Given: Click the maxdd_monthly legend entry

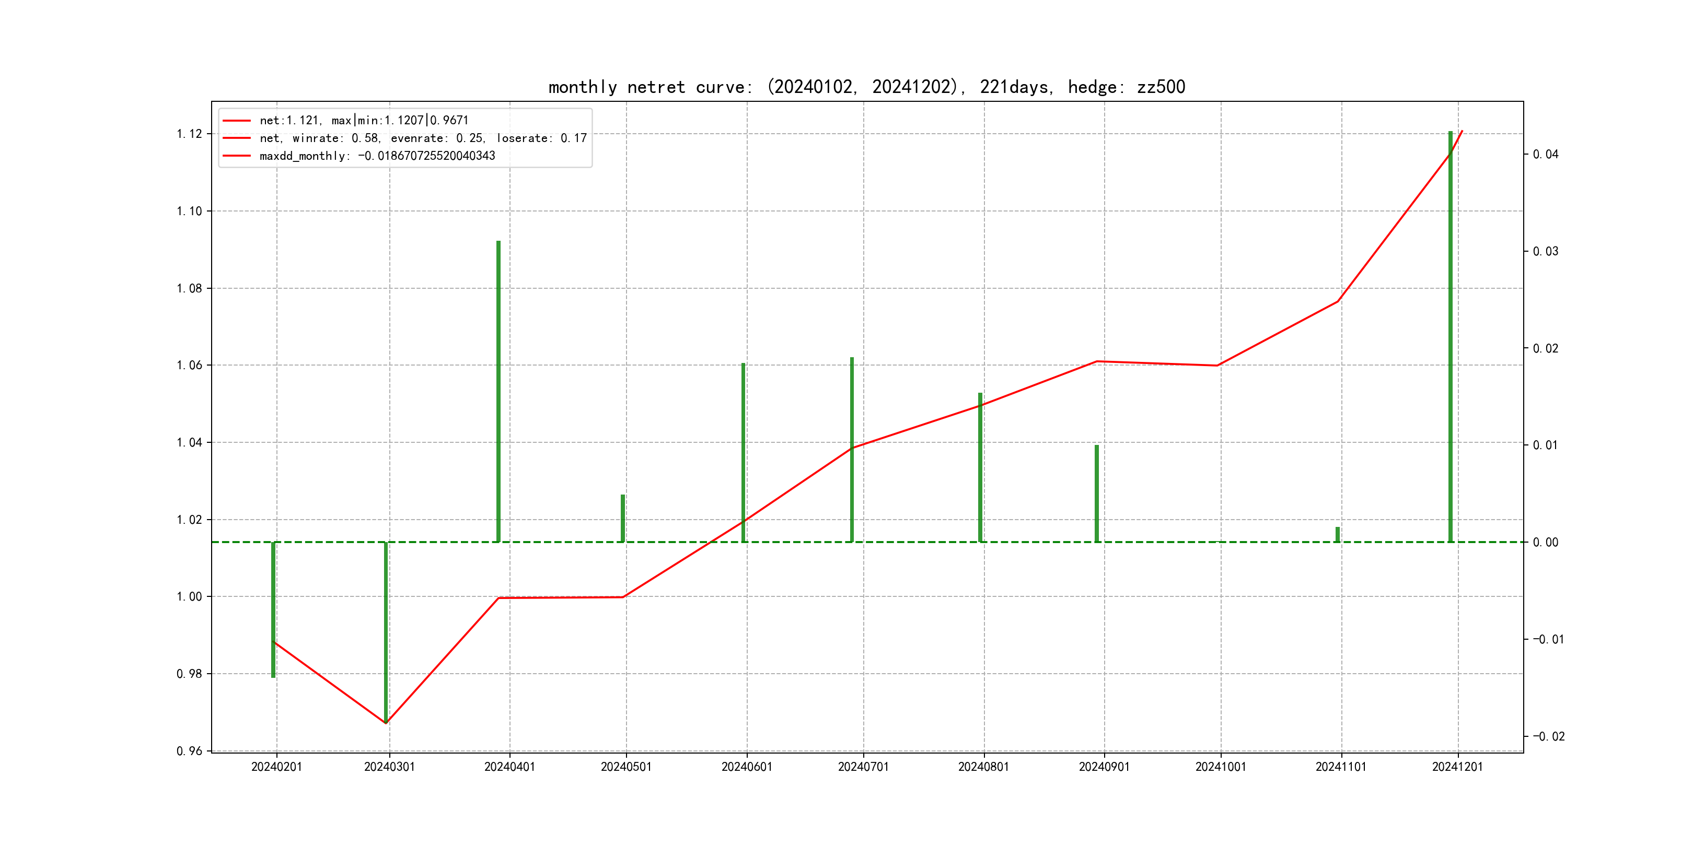Looking at the screenshot, I should tap(377, 156).
